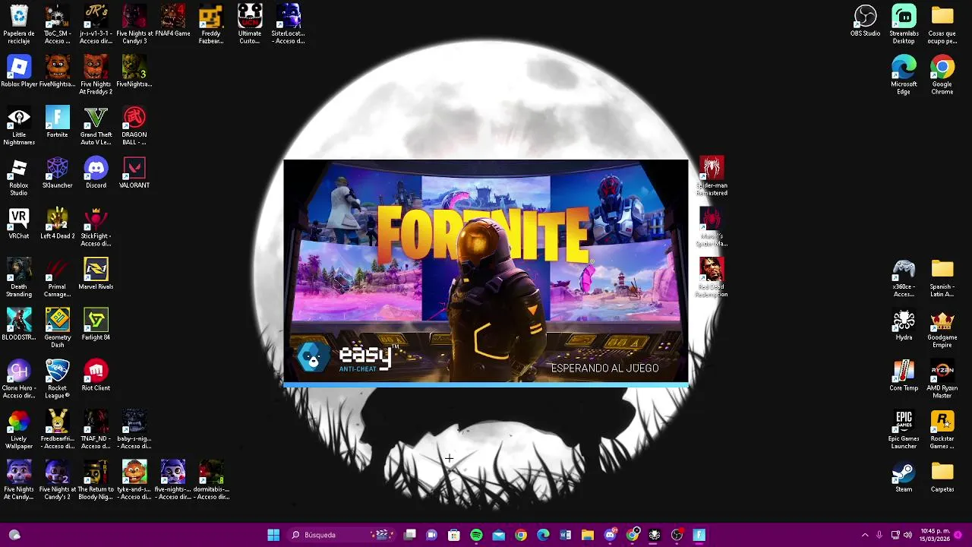Select the Google Chrome desktop icon
This screenshot has height=547, width=972.
click(x=942, y=74)
